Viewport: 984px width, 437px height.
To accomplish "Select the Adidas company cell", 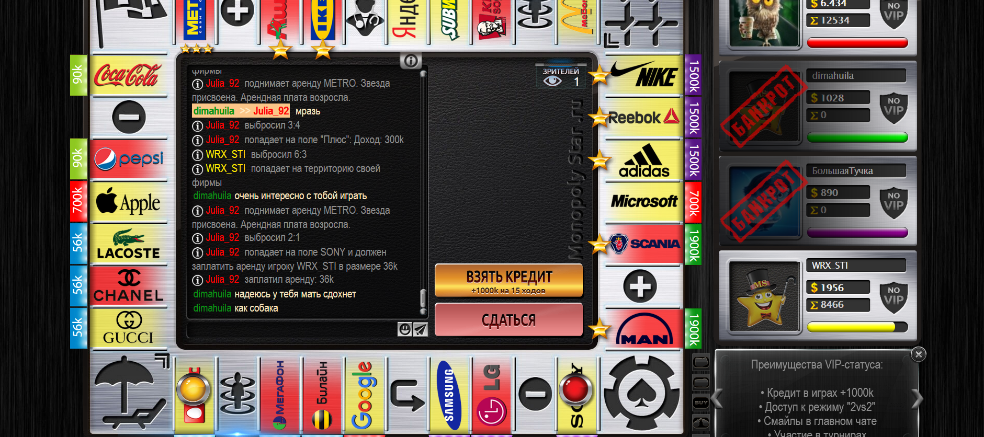I will 644,160.
